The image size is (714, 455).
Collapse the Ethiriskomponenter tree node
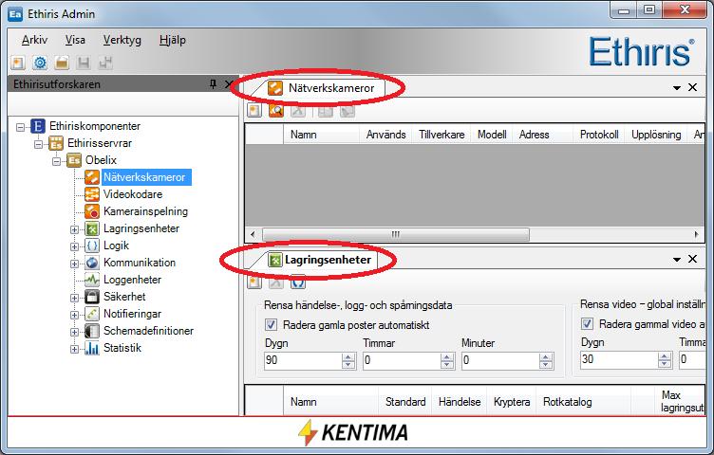(21, 127)
